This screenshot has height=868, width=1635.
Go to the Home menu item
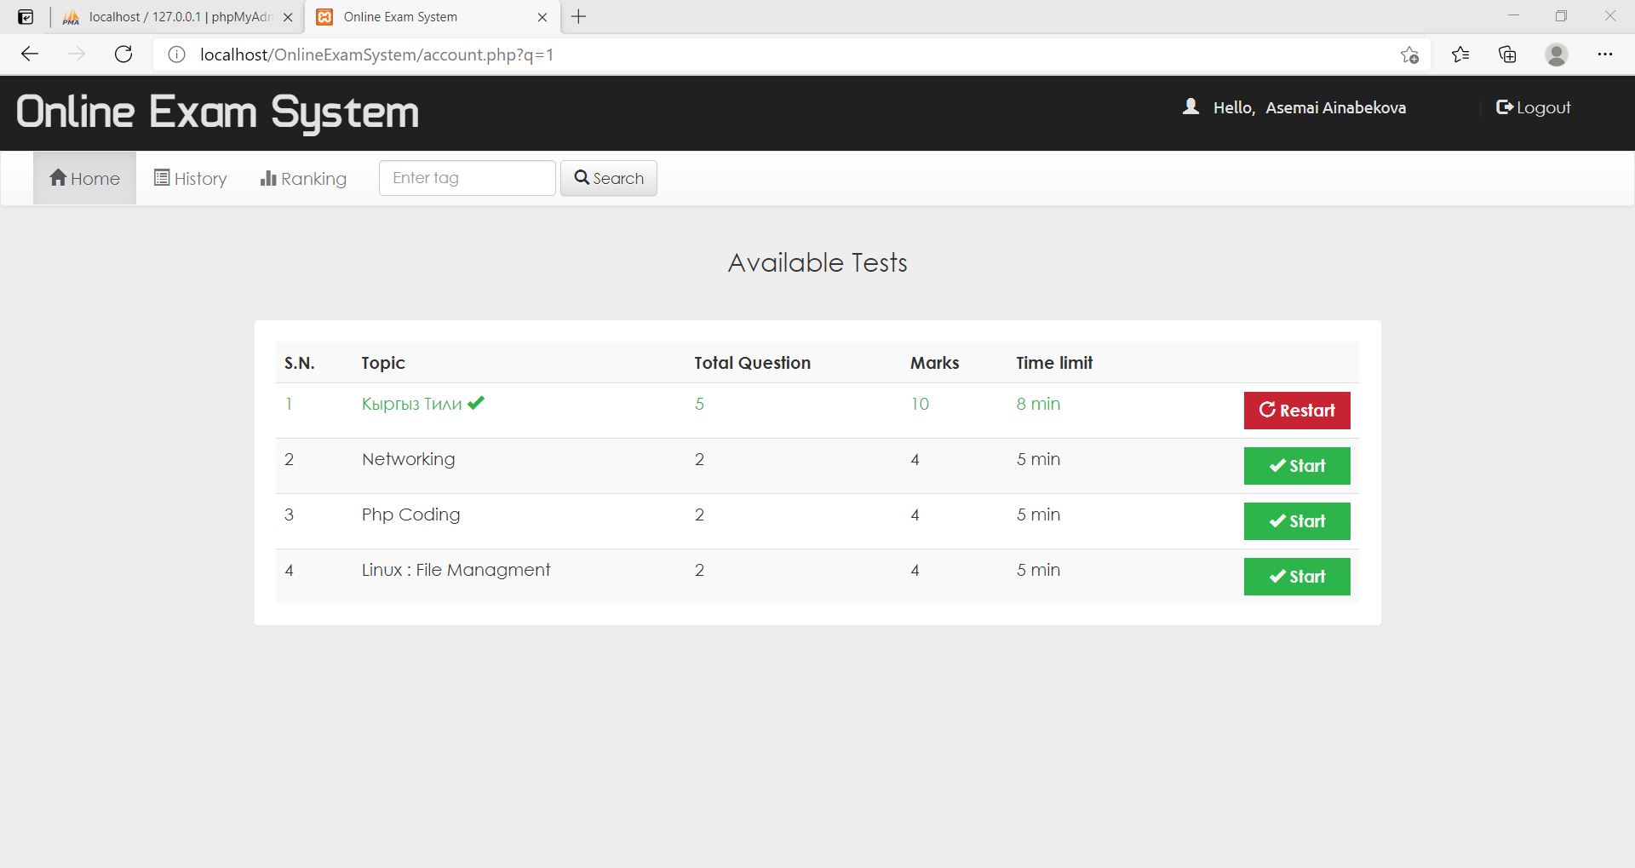pos(84,178)
